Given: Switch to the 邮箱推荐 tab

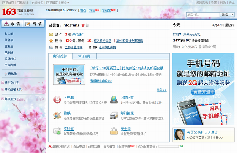Looking at the screenshot, I should point(60,56).
